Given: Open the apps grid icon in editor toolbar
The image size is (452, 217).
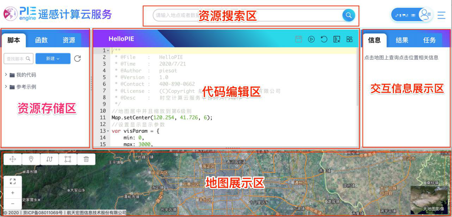Looking at the screenshot, I should tap(349, 39).
